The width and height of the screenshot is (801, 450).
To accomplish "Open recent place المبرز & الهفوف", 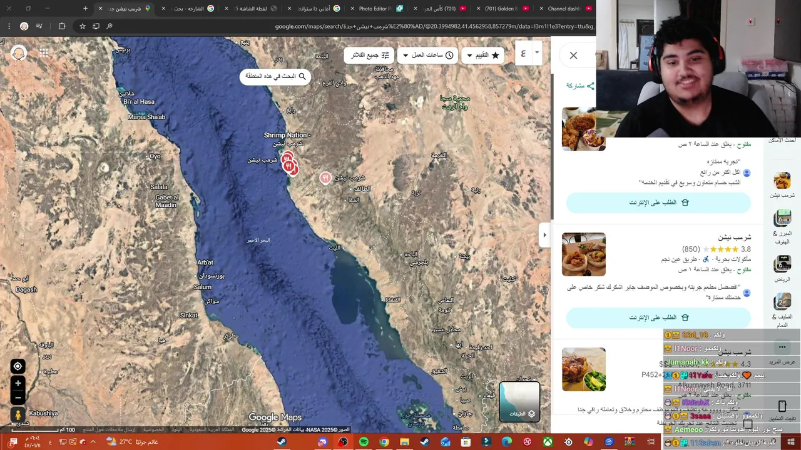I will [x=782, y=227].
